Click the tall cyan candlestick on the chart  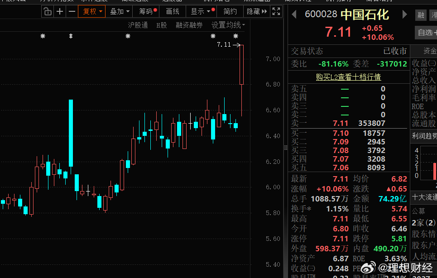pyautogui.click(x=71, y=133)
